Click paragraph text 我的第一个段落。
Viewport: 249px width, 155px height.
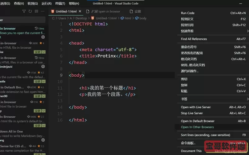point(105,94)
